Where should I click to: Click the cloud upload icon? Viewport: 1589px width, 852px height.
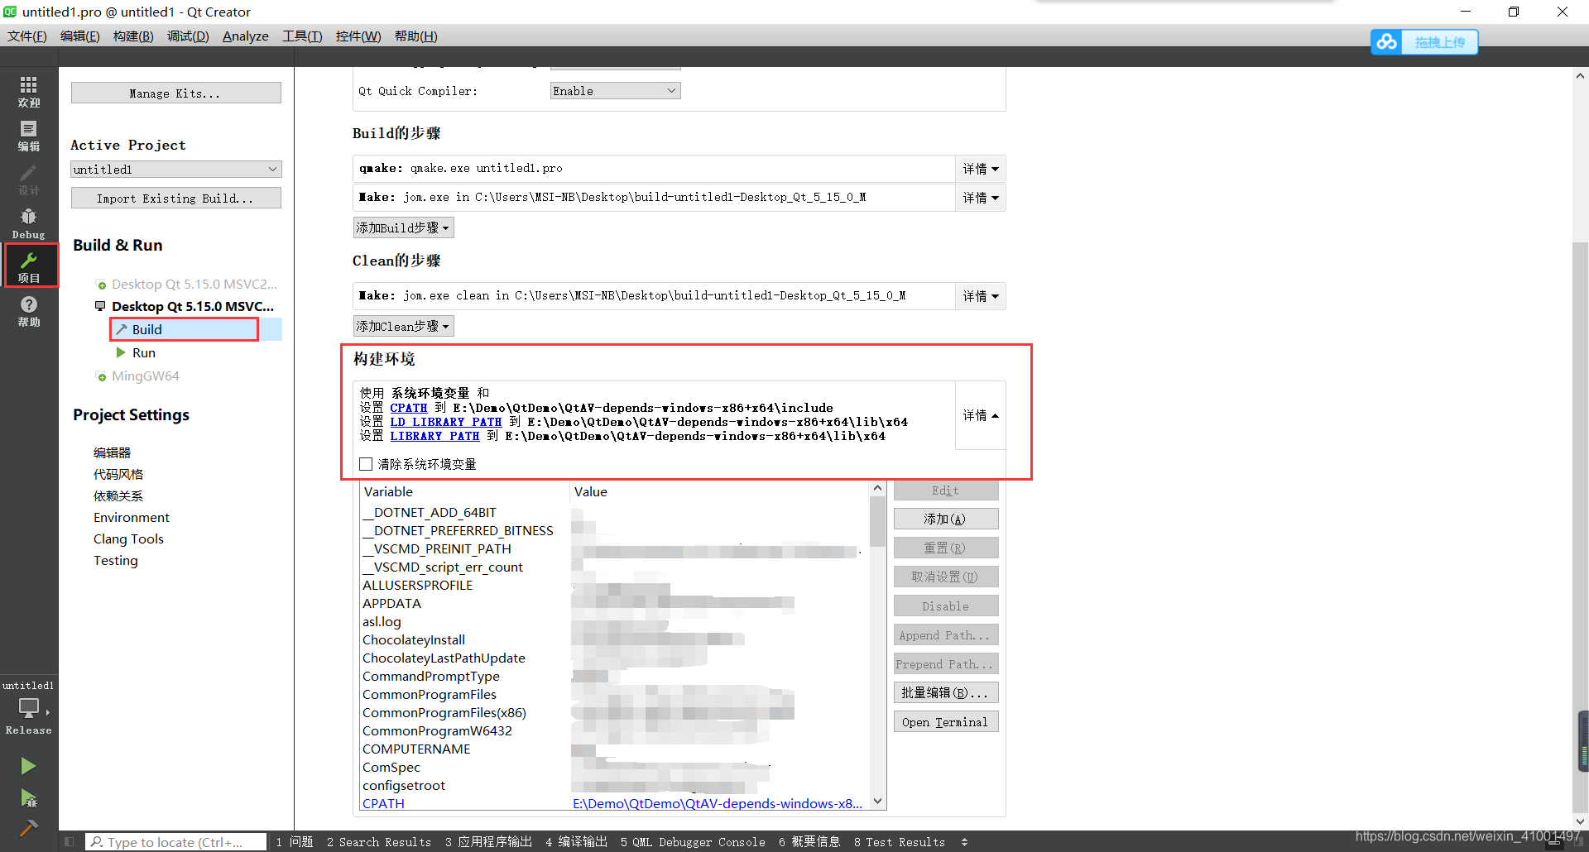(x=1387, y=41)
